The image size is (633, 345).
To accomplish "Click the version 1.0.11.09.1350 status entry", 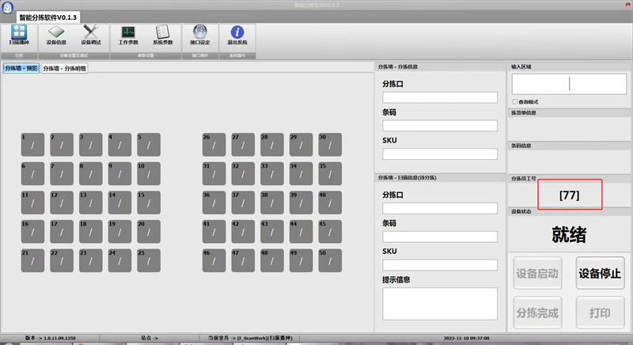I will tap(51, 338).
